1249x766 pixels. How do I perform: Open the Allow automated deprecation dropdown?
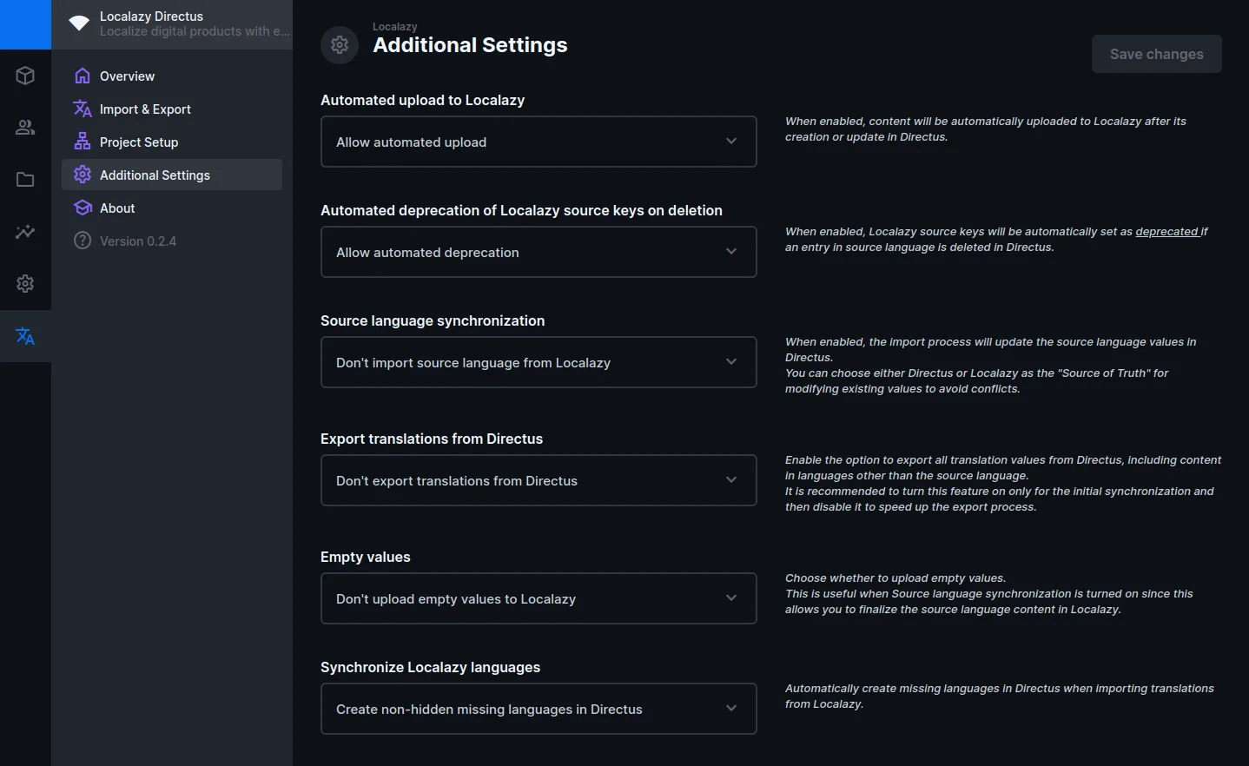[x=539, y=252]
